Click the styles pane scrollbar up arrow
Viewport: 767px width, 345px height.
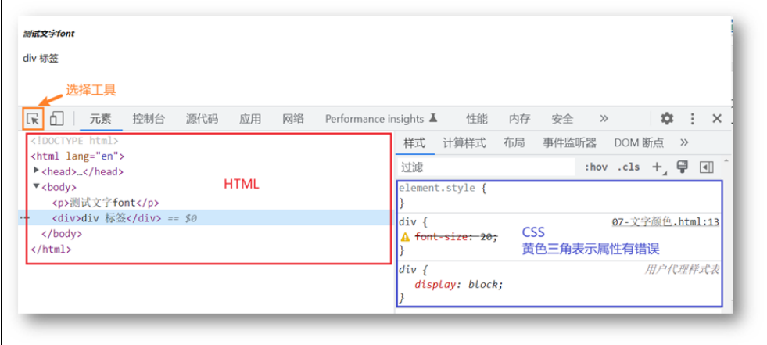pyautogui.click(x=726, y=160)
